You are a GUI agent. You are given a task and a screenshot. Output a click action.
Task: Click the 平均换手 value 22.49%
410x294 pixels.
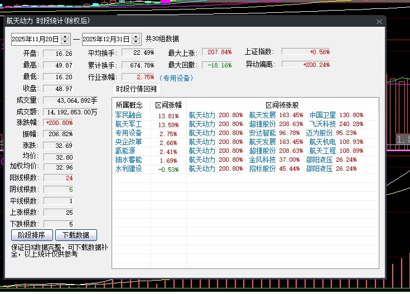click(138, 52)
